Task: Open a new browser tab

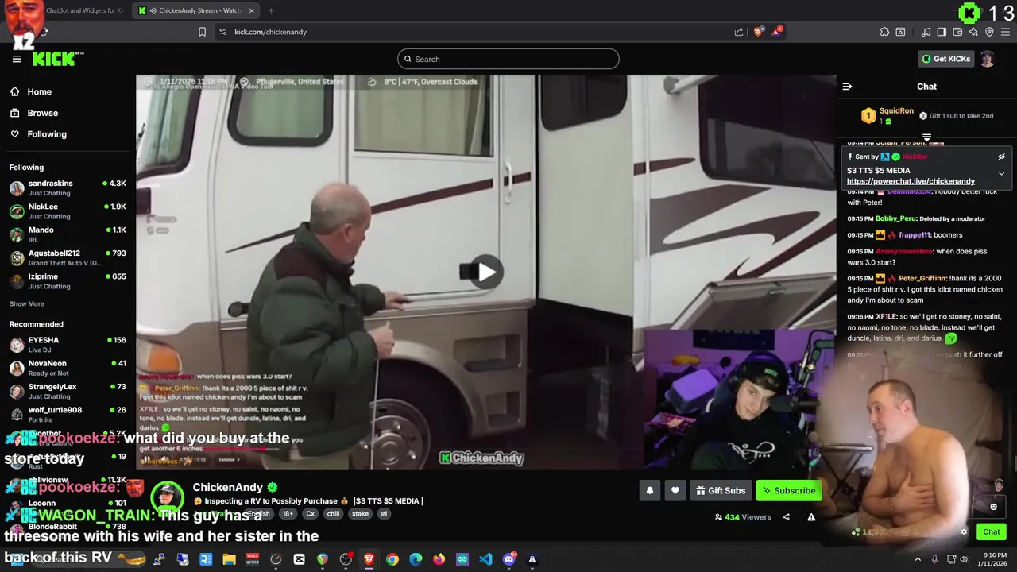Action: [x=271, y=10]
